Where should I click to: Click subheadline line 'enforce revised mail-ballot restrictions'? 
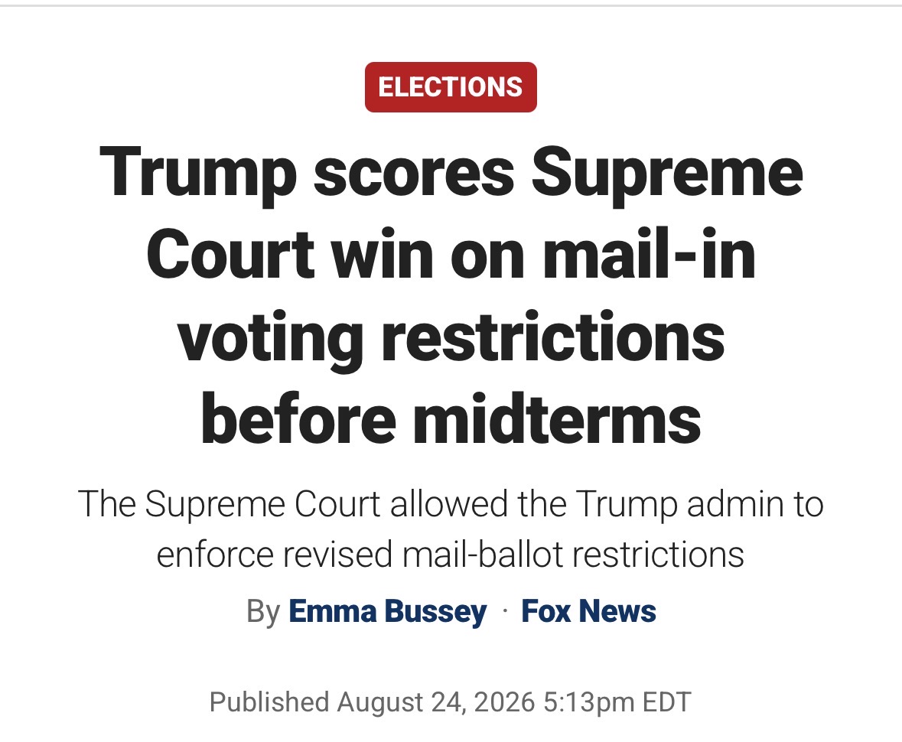451,555
